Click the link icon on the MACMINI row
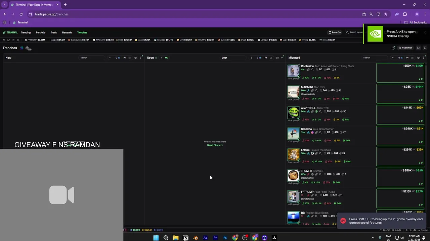This screenshot has width=430, height=241. (x=312, y=90)
